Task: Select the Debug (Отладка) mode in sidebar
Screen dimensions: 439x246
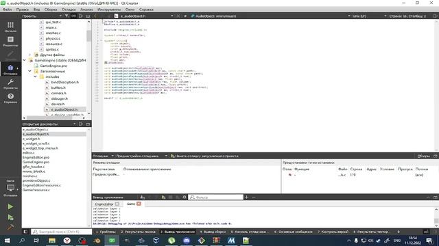Action: (10, 70)
